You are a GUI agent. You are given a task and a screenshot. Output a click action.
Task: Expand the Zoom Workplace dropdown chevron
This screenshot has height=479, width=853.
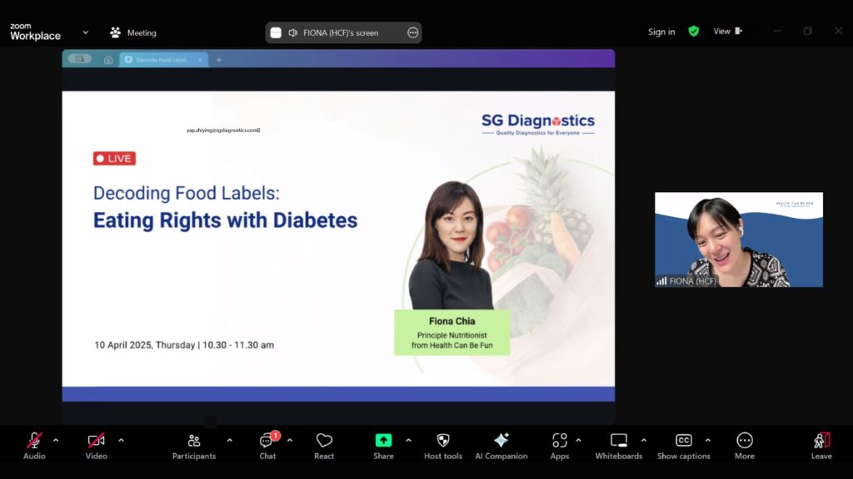coord(86,32)
